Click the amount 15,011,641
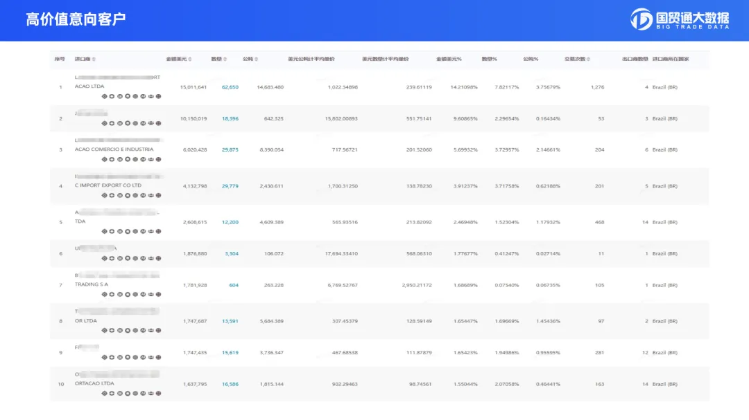 coord(193,87)
